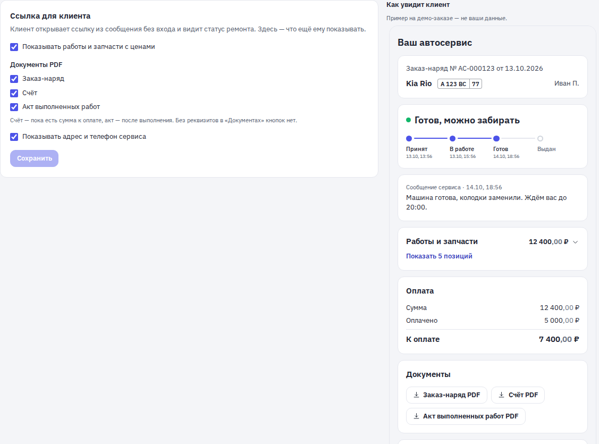Click the customer name Иван П.
Image resolution: width=599 pixels, height=444 pixels.
[x=567, y=83]
